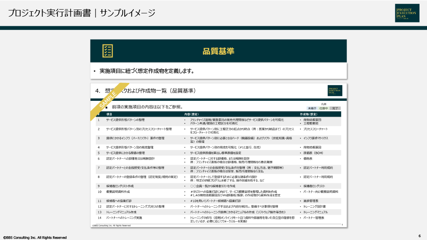Click the BBS Consulting copyright footer text
This screenshot has width=427, height=240.
35,237
